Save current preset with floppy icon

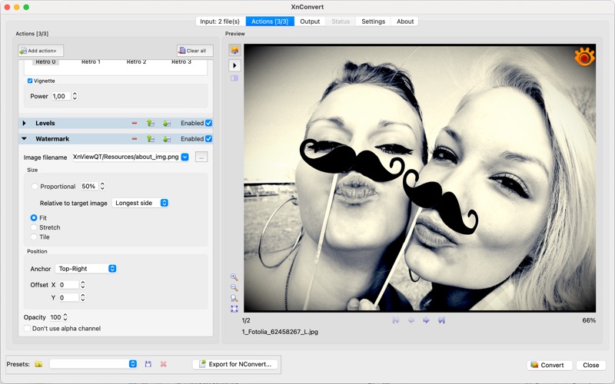pos(148,364)
